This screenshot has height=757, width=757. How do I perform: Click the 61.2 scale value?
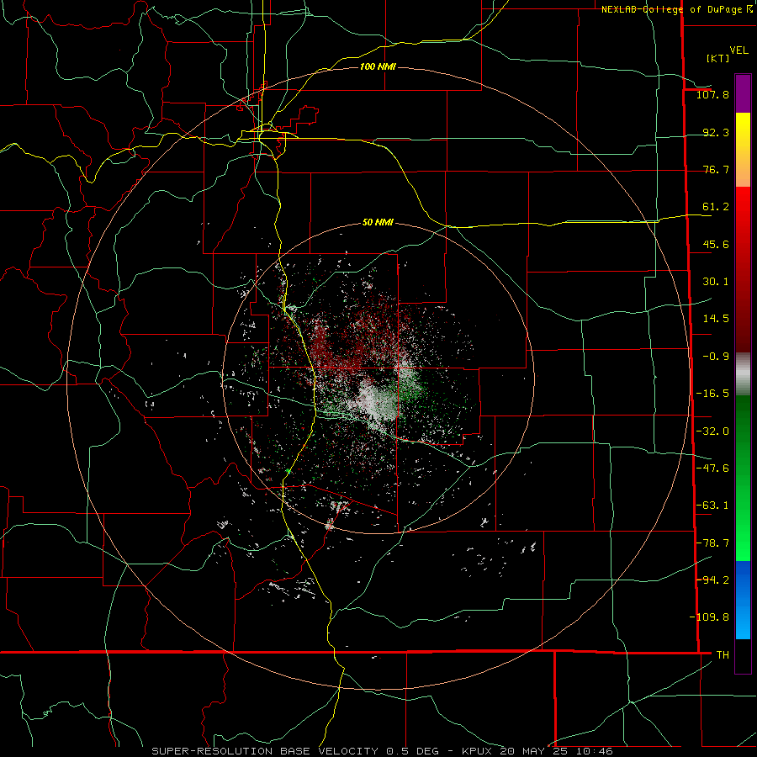pyautogui.click(x=716, y=207)
